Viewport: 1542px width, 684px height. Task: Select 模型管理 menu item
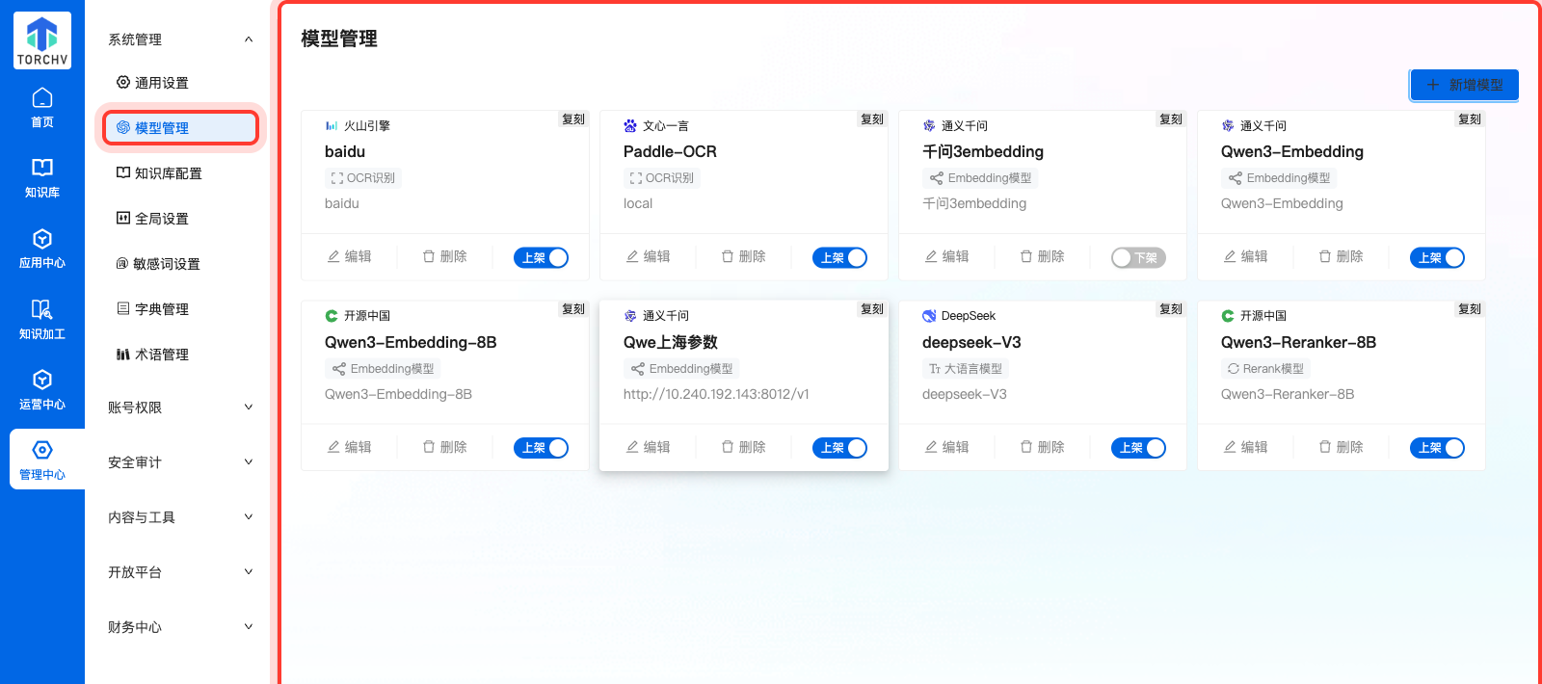pos(180,128)
